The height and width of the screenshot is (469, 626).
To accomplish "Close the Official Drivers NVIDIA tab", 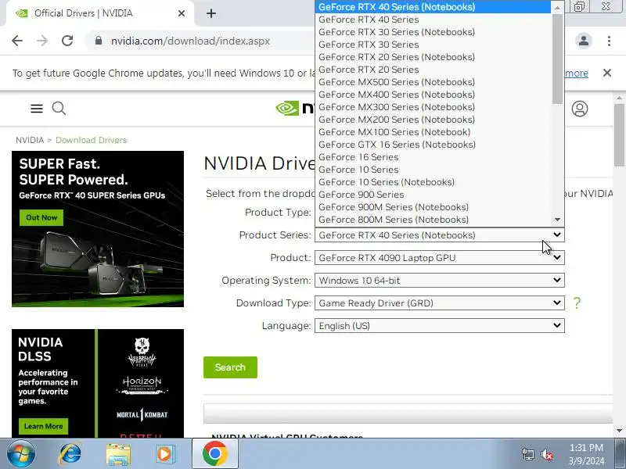I will coord(182,13).
